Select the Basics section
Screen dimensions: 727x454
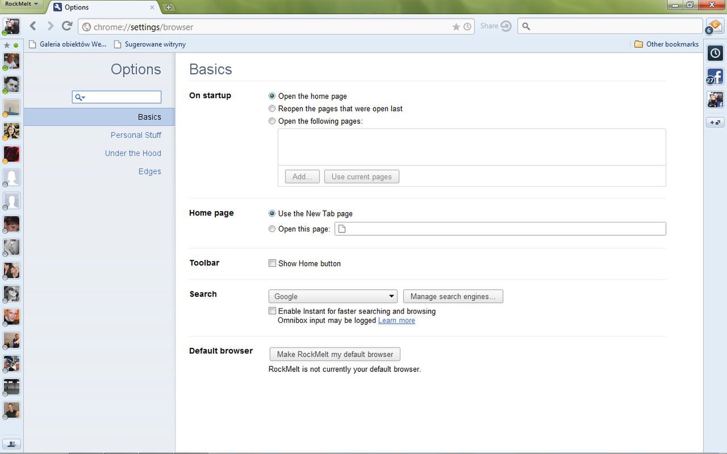pyautogui.click(x=99, y=117)
